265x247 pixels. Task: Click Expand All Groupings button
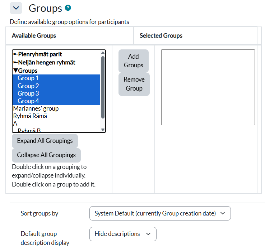click(45, 141)
